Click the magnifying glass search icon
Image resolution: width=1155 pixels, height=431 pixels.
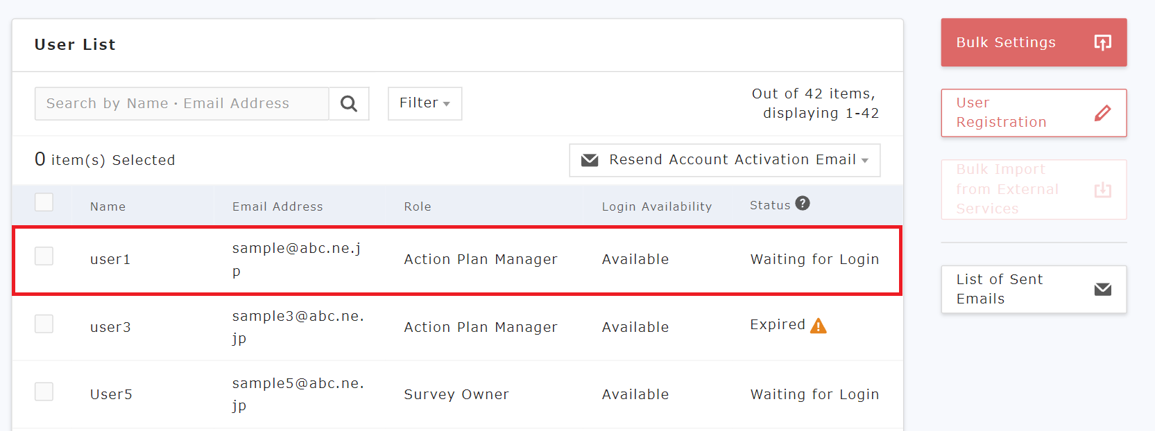pos(349,104)
